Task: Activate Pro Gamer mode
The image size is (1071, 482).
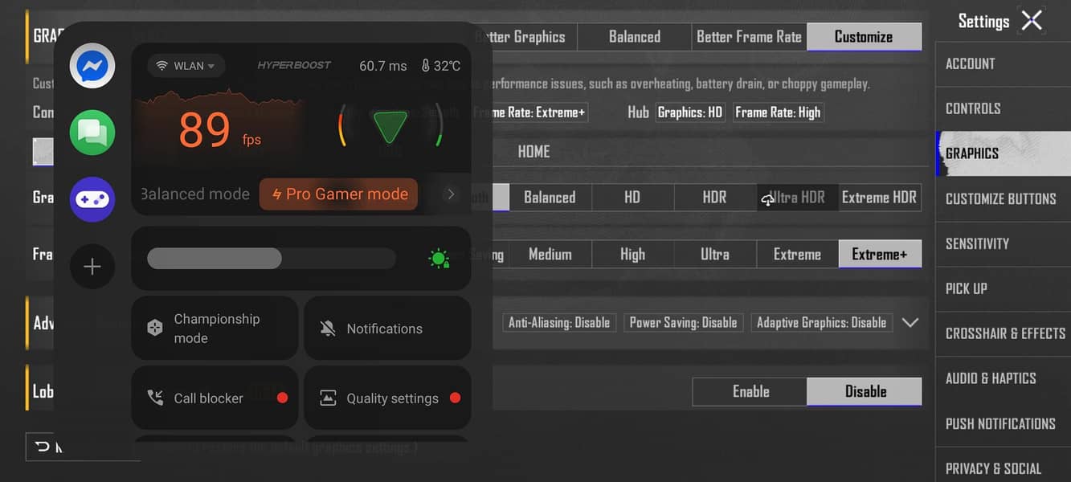Action: coord(338,194)
